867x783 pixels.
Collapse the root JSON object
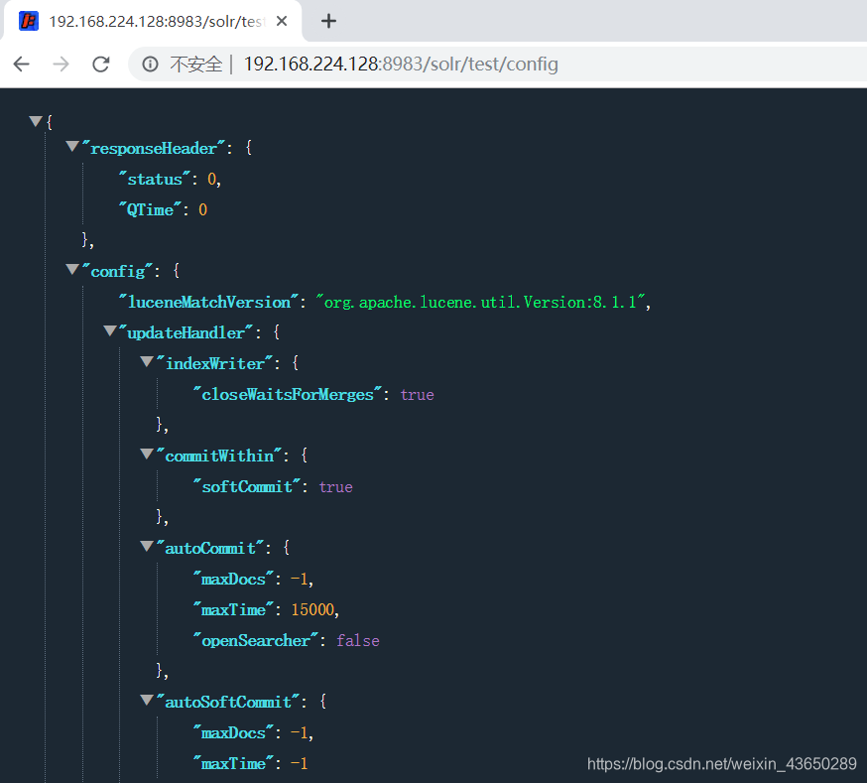tap(36, 120)
